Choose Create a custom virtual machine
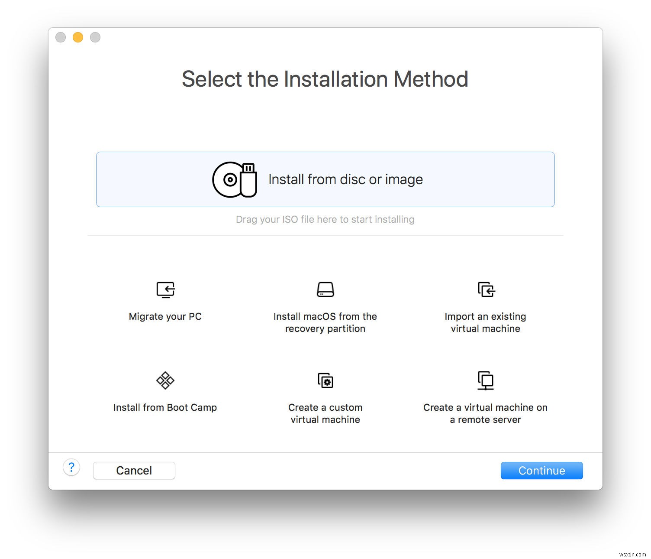This screenshot has width=651, height=559. coord(325,413)
